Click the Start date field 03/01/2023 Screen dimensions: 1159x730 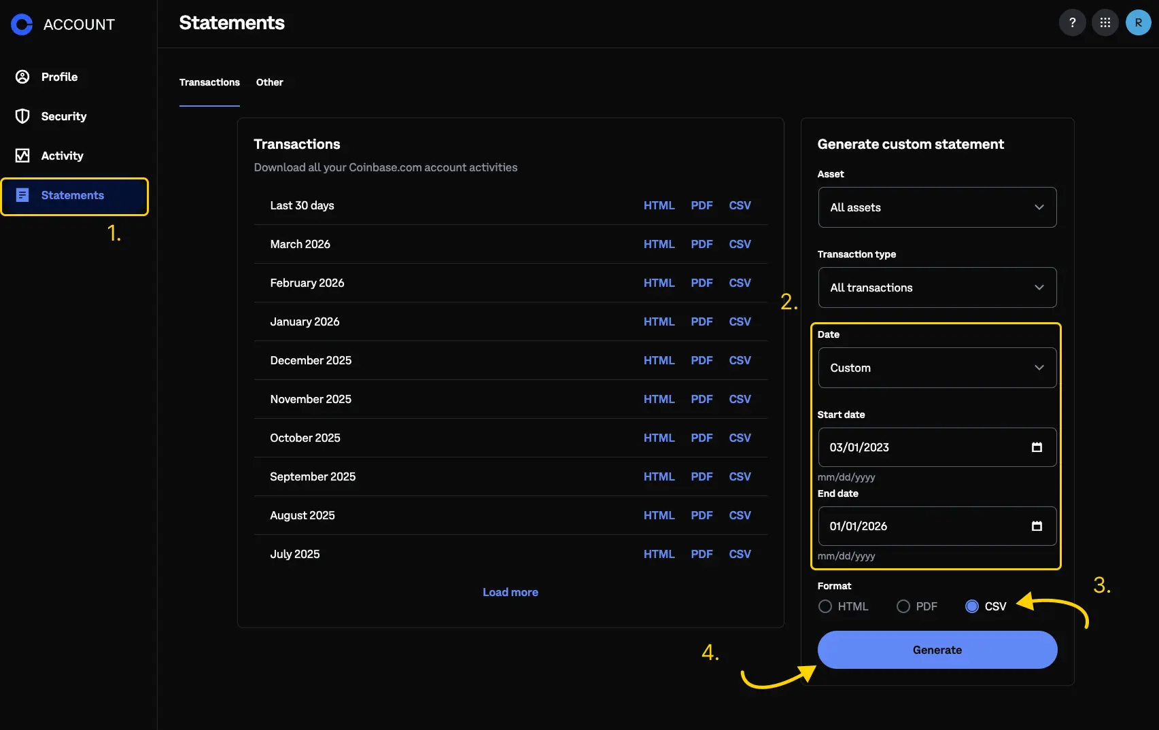click(x=937, y=447)
